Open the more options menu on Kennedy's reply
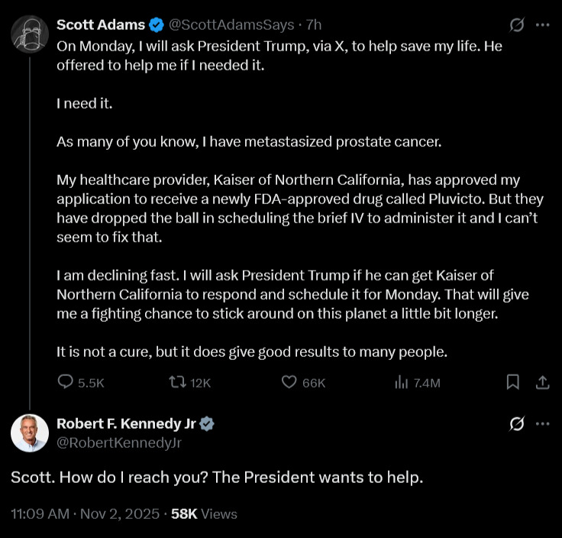This screenshot has width=562, height=538. [542, 424]
